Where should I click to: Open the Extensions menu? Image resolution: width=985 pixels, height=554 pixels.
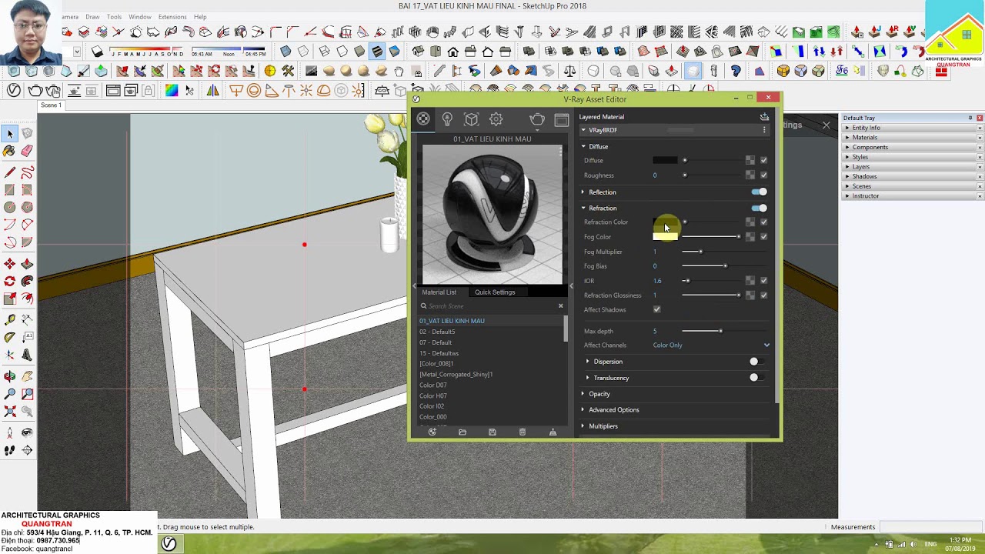172,17
